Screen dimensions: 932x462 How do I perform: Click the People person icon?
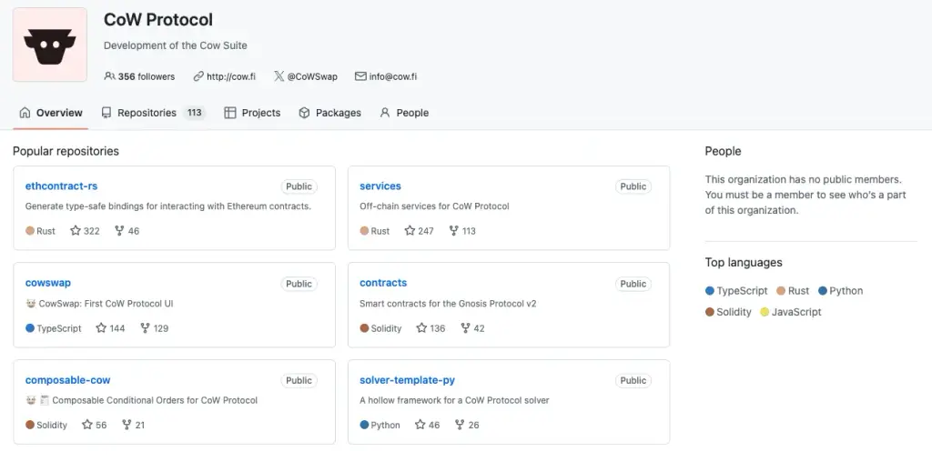(x=385, y=112)
